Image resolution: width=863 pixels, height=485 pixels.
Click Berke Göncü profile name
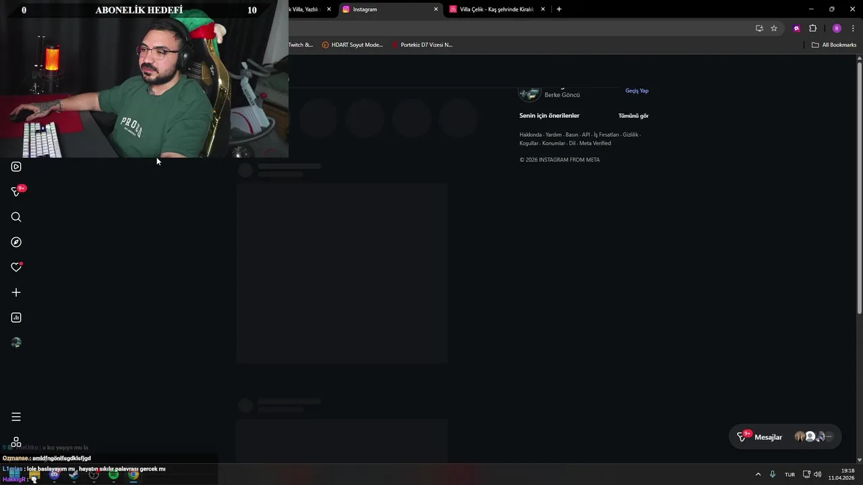coord(562,95)
